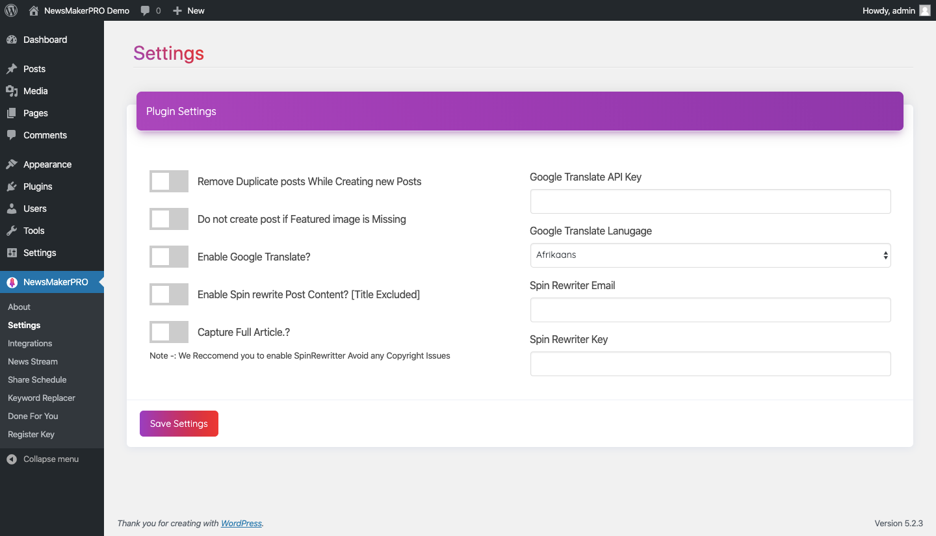936x536 pixels.
Task: Enable Capture Full Article switch
Action: click(x=169, y=332)
